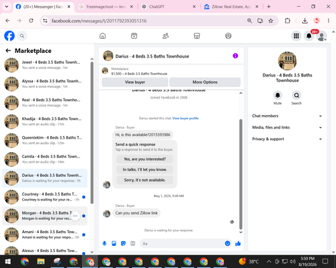
Task: Click the More Options button
Action: 205,82
